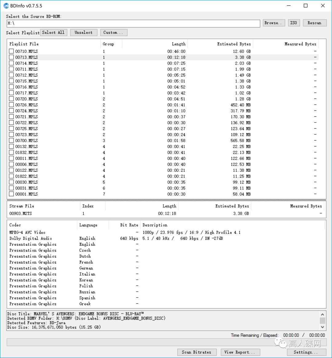
Task: Enable the 01832.MPLS checkbox
Action: [x=11, y=152]
